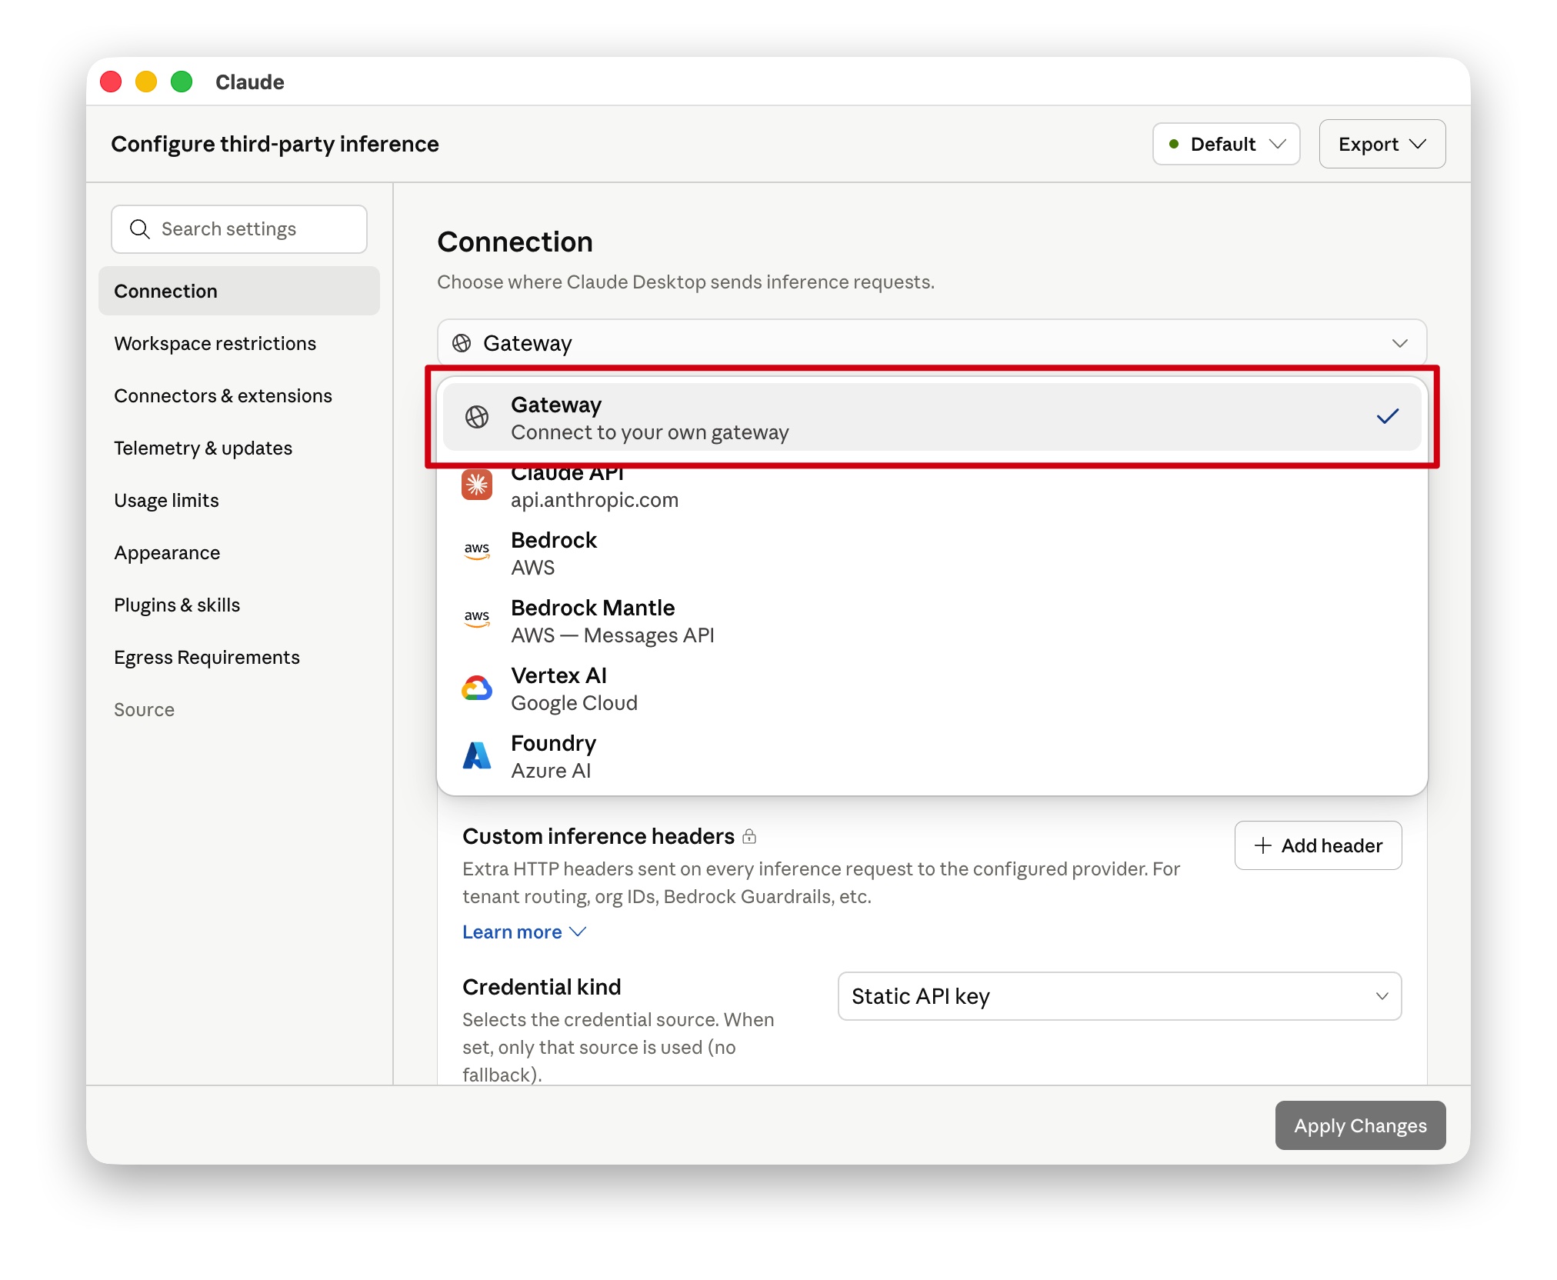
Task: Click the yellow minimize window button
Action: click(146, 82)
